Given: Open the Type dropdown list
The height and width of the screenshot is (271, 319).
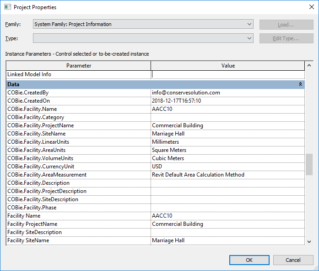Looking at the screenshot, I should 143,38.
